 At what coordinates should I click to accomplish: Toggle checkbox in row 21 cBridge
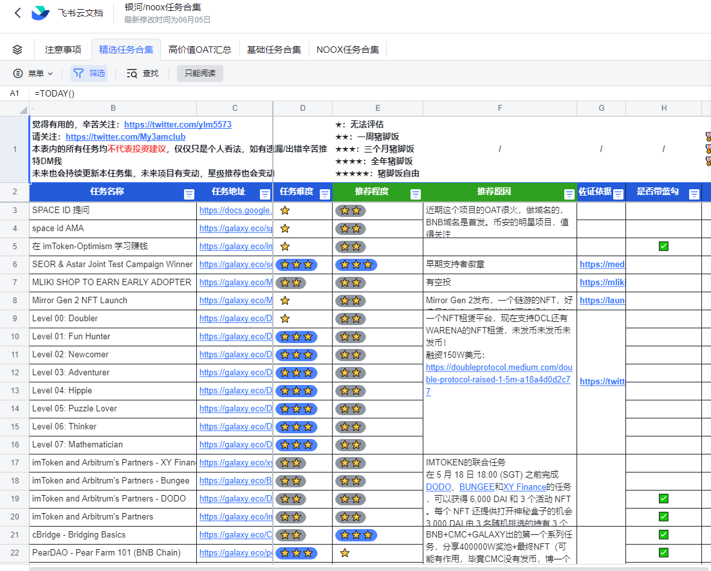click(663, 535)
